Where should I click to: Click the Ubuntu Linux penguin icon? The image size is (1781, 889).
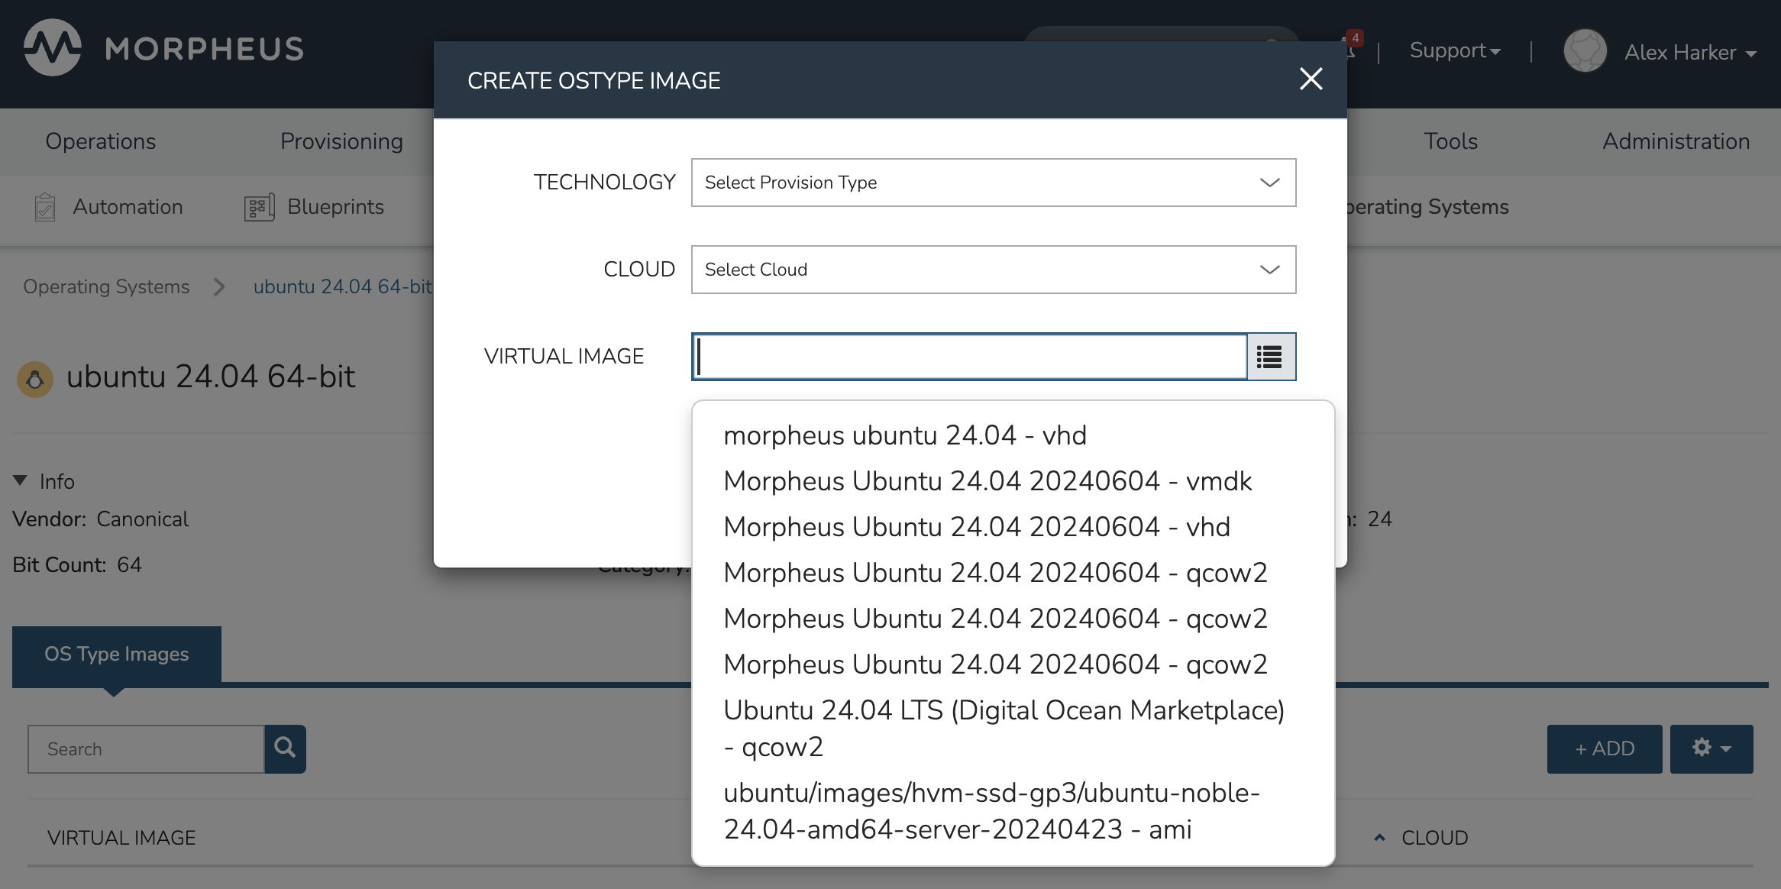(35, 379)
